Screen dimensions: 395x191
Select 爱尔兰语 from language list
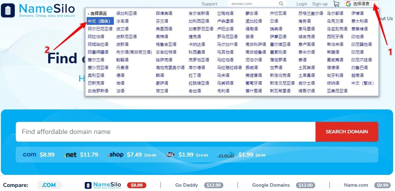(96, 60)
